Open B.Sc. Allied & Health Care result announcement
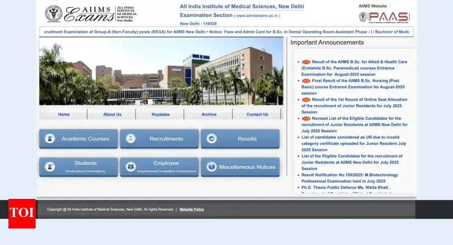Viewport: 453px width, 245px height. click(354, 68)
